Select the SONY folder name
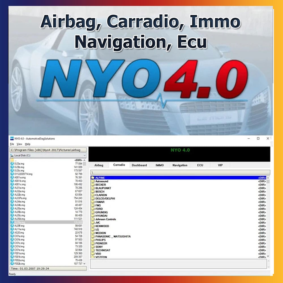283x283 pixels. click(x=99, y=247)
